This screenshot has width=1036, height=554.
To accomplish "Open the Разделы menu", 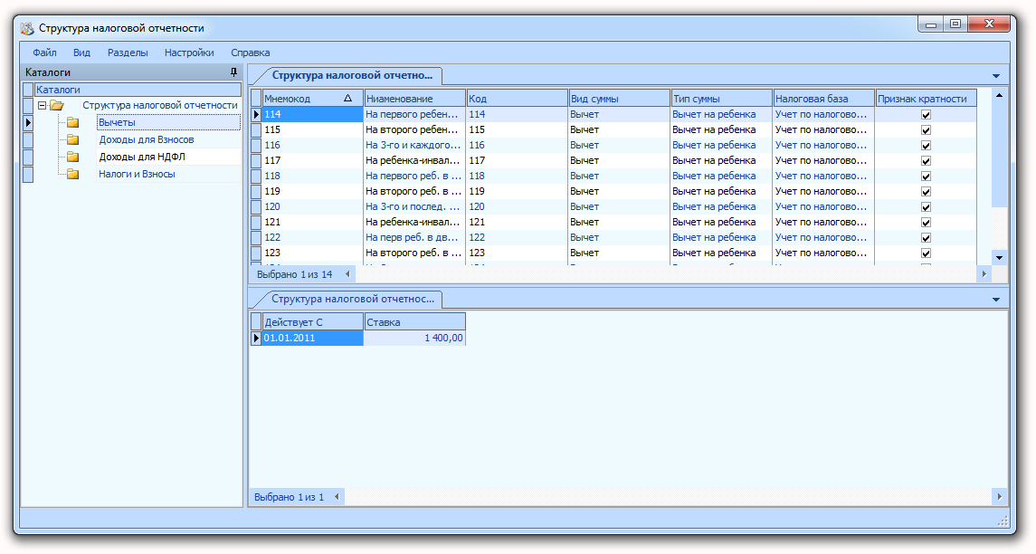I will coord(128,53).
